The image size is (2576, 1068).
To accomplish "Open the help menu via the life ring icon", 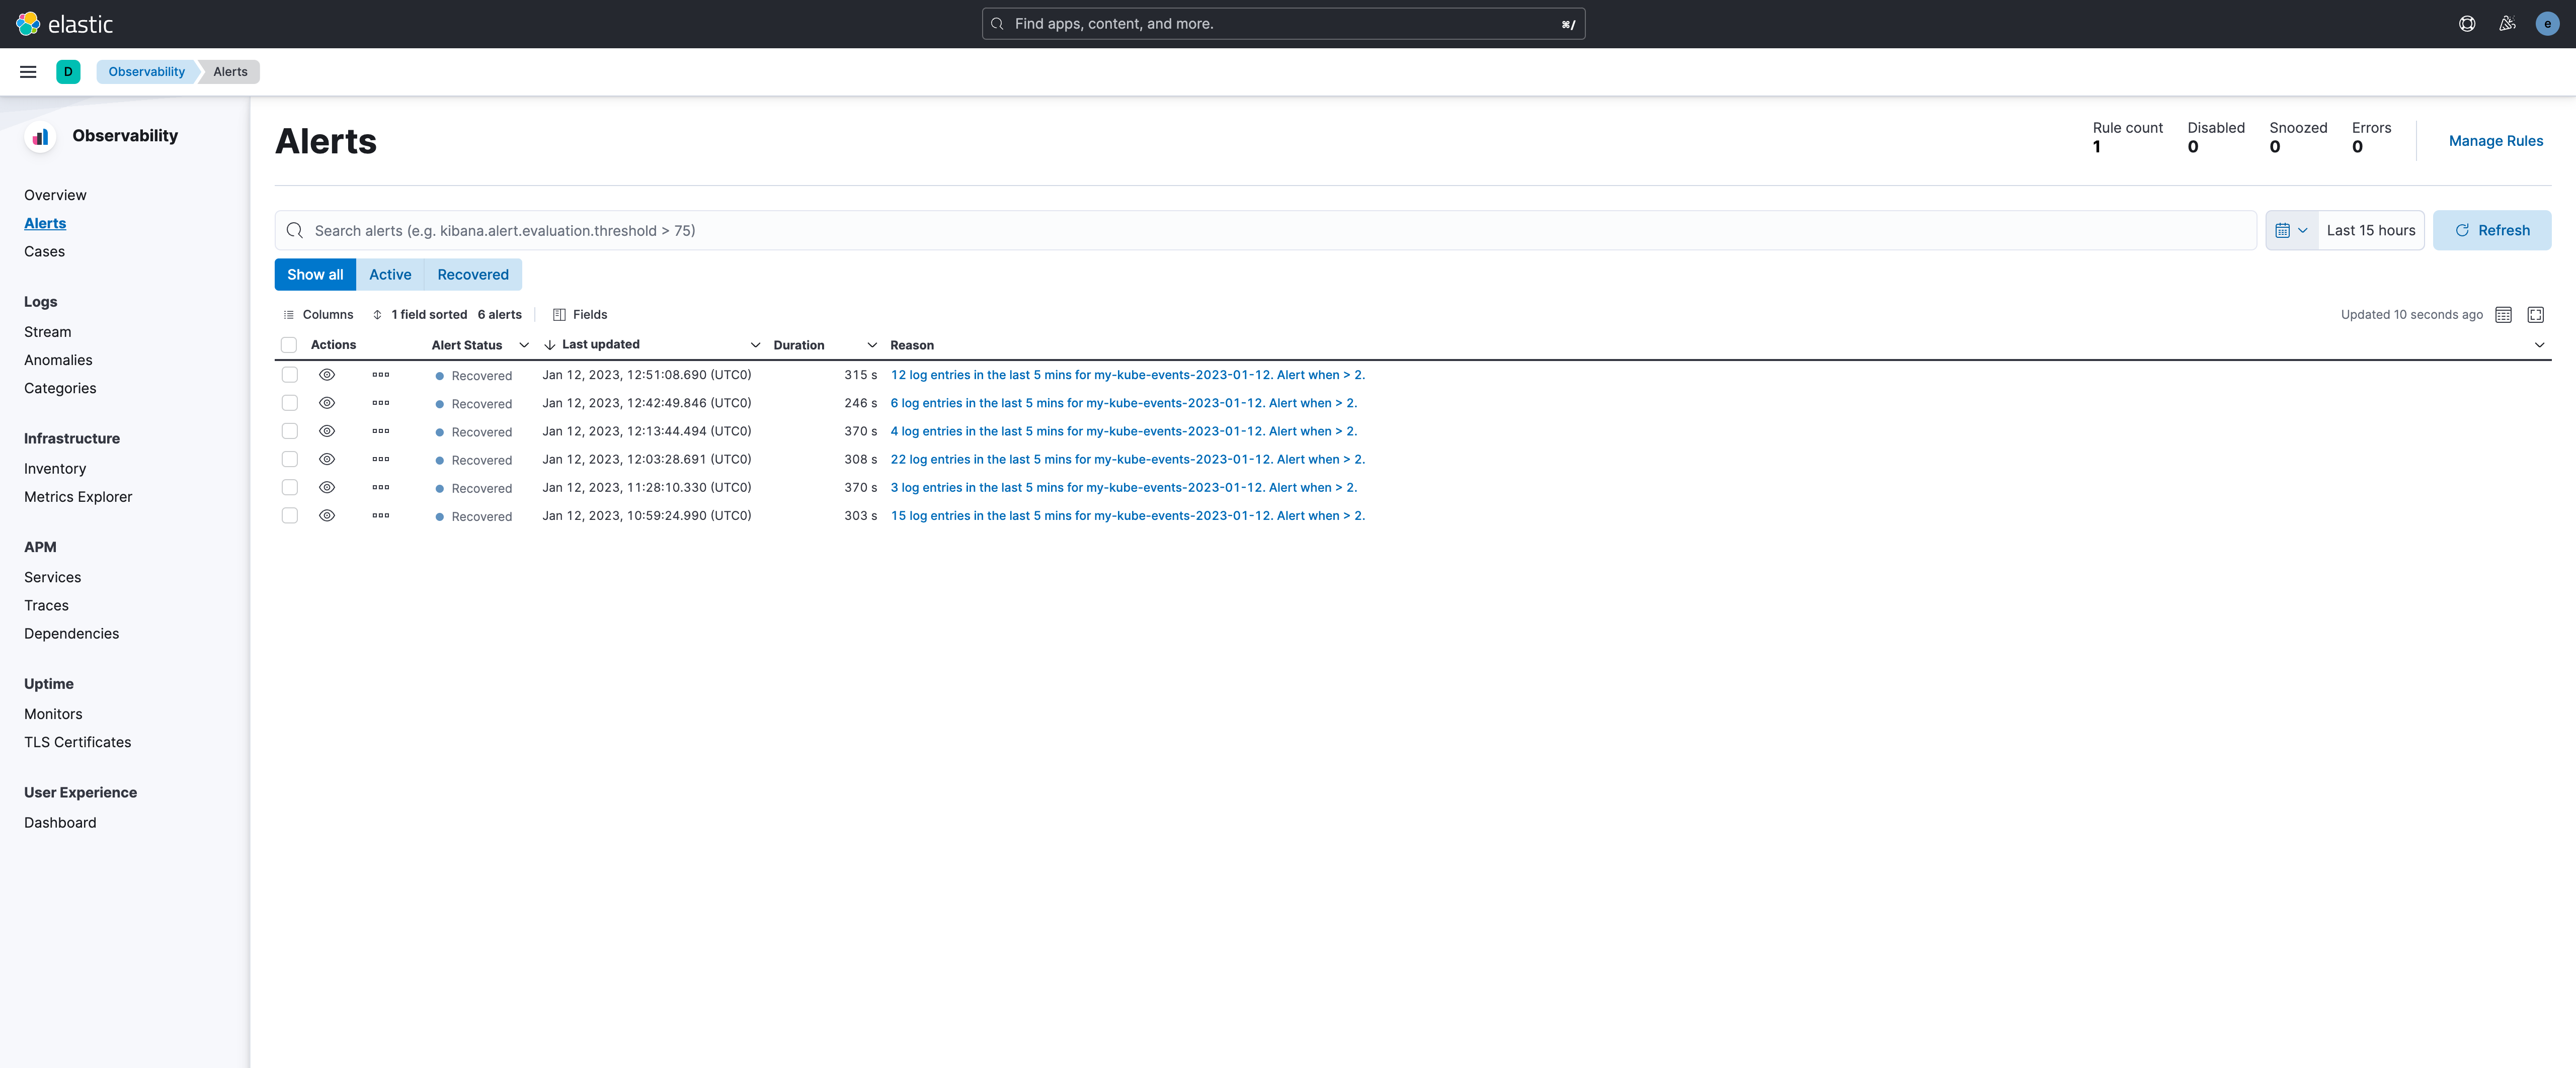I will point(2467,23).
